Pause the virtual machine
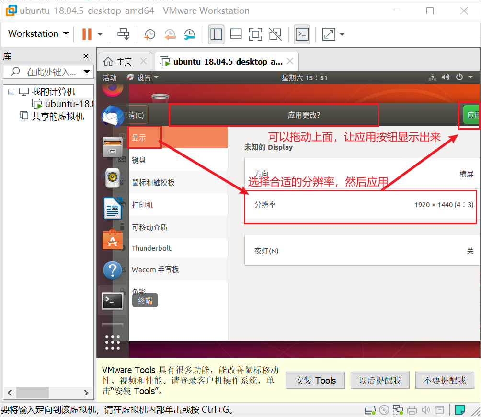 (x=87, y=34)
